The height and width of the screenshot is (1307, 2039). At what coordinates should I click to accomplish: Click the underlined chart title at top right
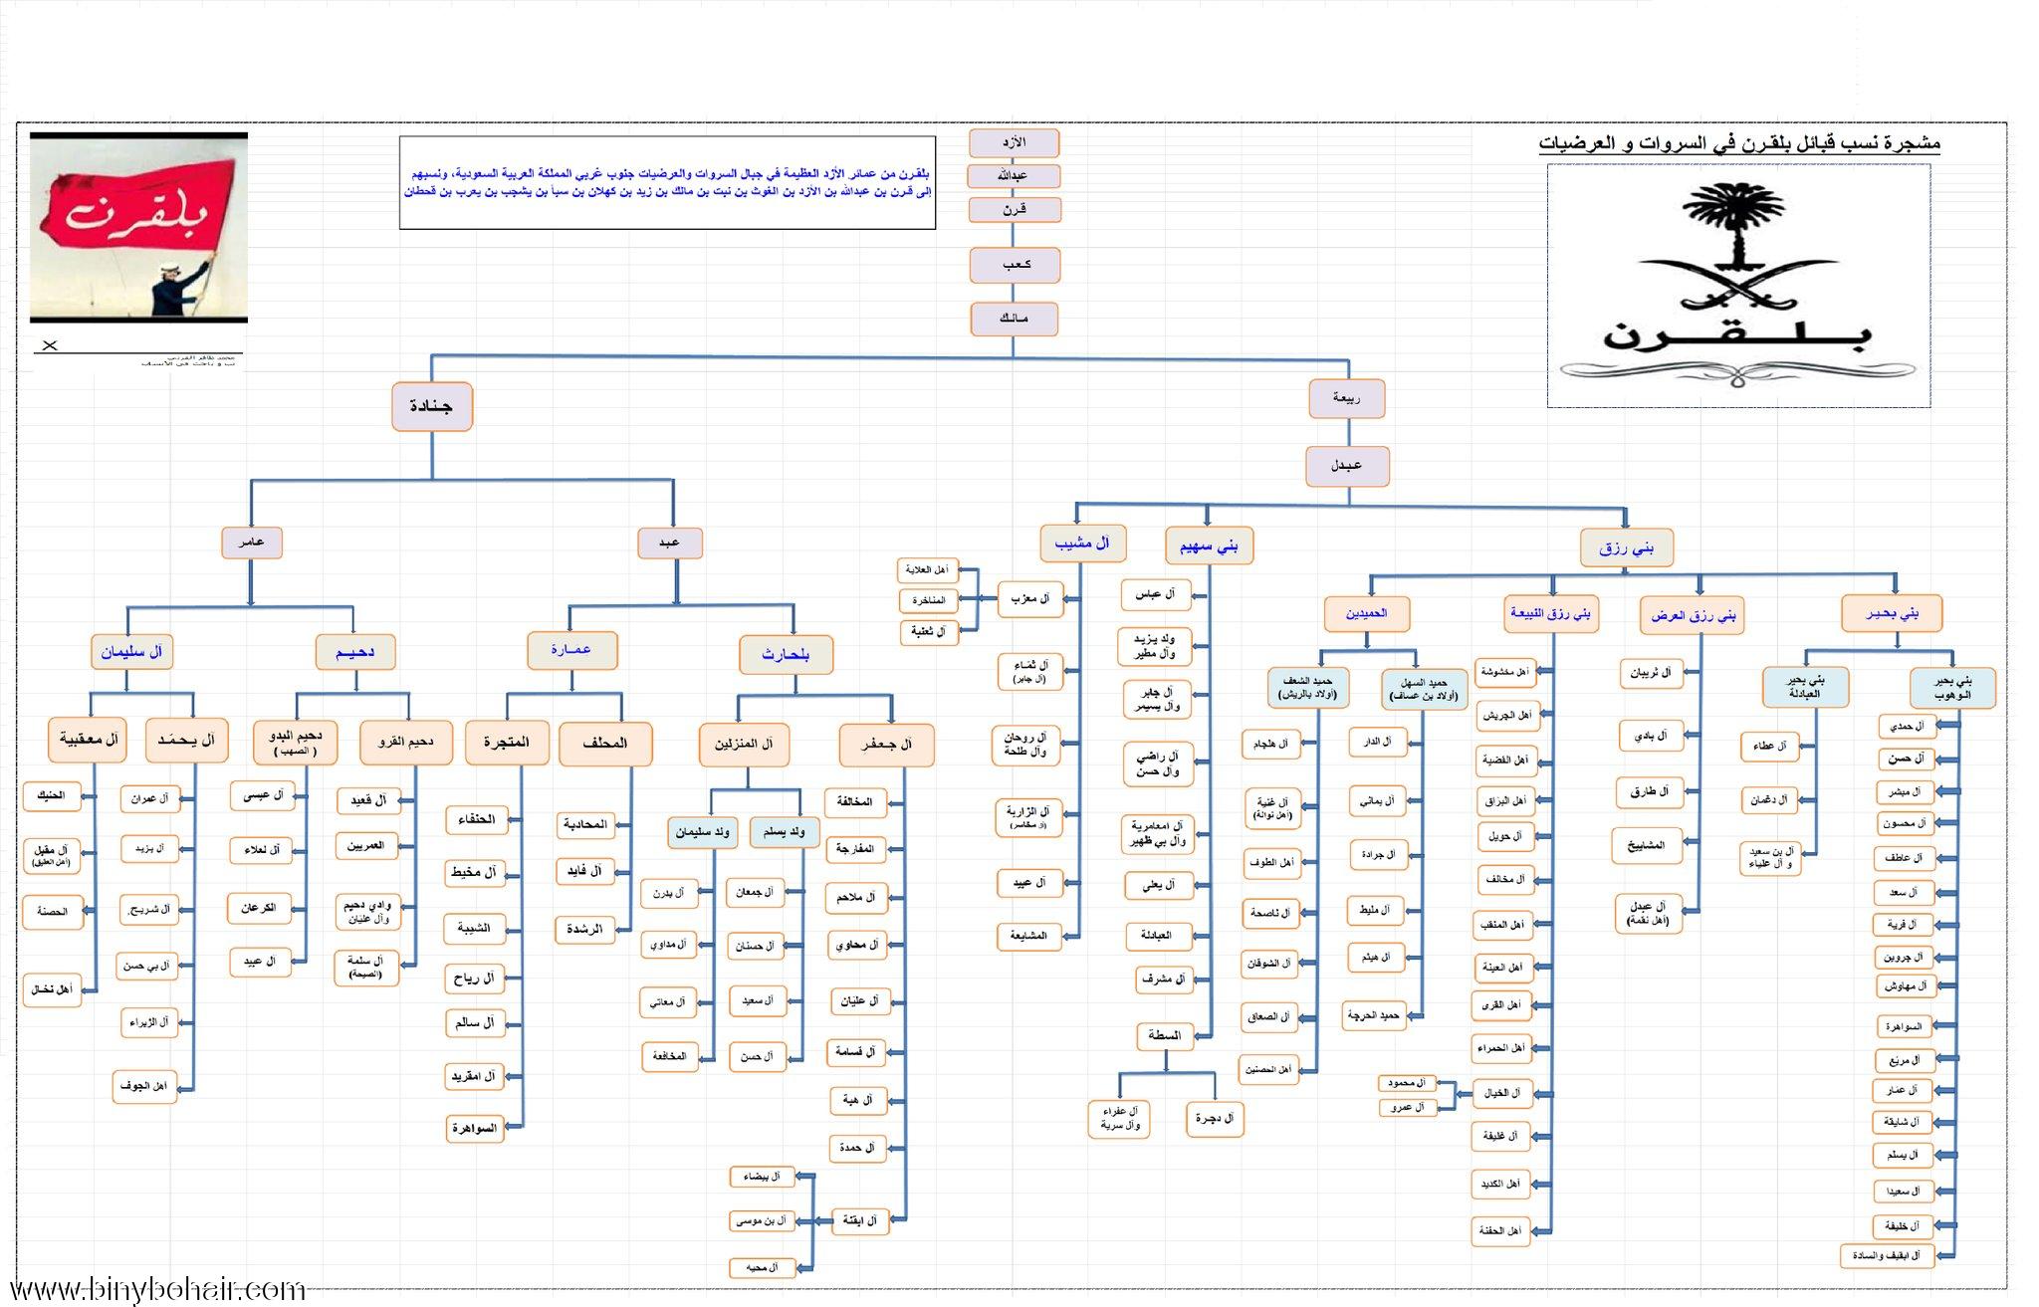[1738, 143]
